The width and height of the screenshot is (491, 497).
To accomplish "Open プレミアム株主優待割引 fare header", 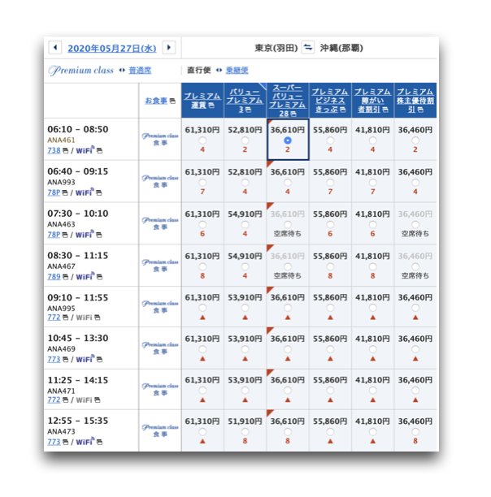I will click(x=415, y=101).
